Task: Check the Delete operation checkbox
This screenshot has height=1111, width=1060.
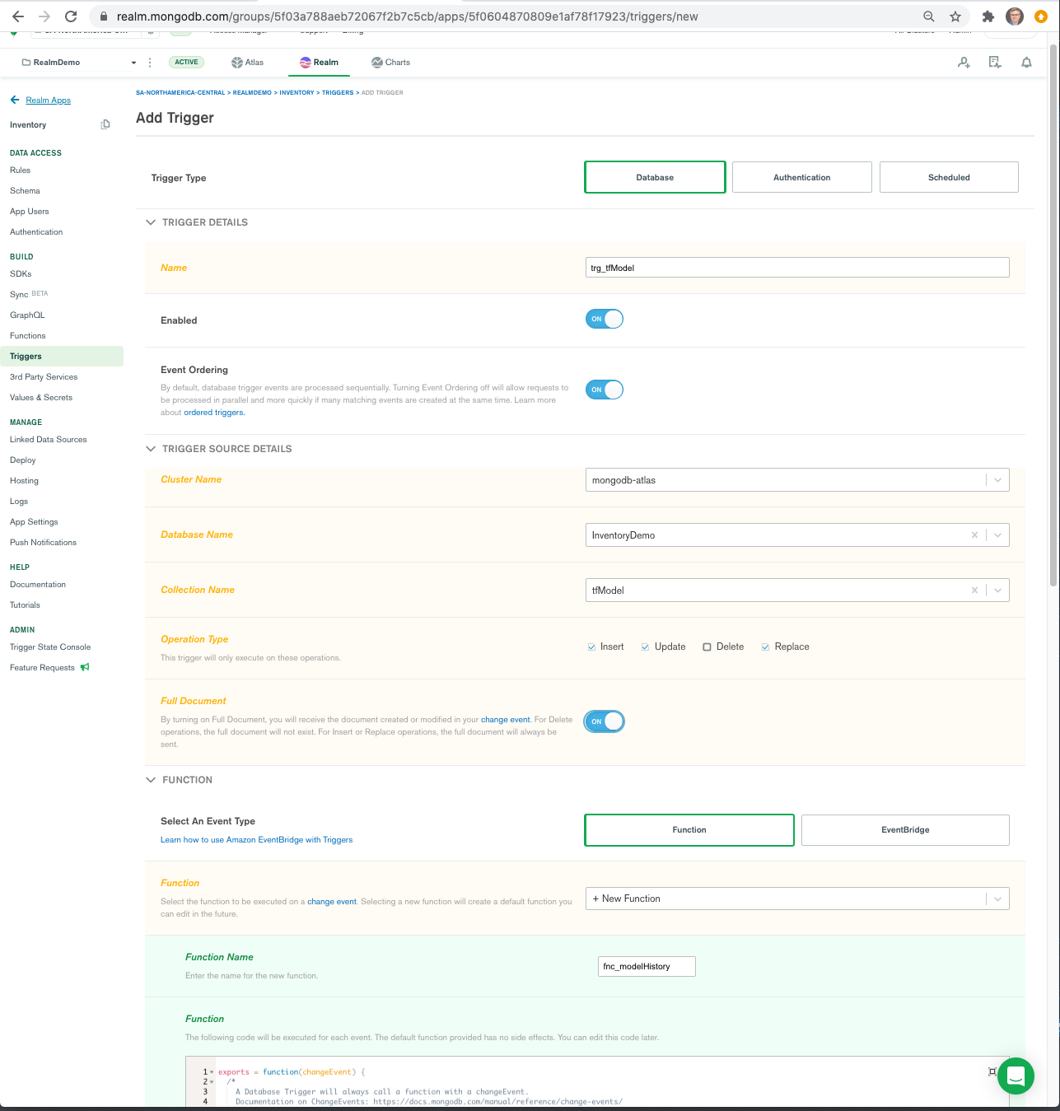Action: pyautogui.click(x=707, y=647)
